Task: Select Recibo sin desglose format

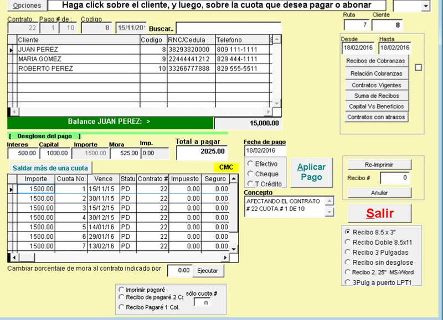Action: (x=379, y=263)
